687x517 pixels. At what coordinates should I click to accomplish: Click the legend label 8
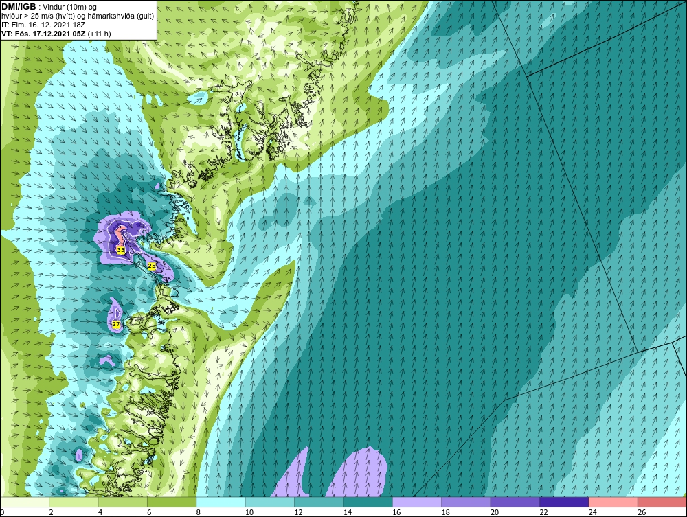coord(199,512)
